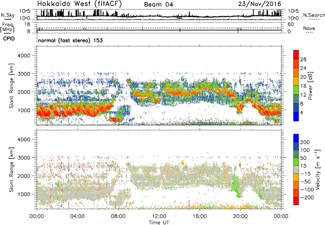Click the "16" label on Power color bar
Image resolution: width=325 pixels, height=225 pixels.
(x=303, y=86)
